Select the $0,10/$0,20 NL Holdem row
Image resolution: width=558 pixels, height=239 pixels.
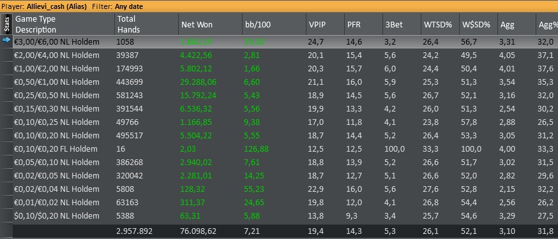coord(285,216)
